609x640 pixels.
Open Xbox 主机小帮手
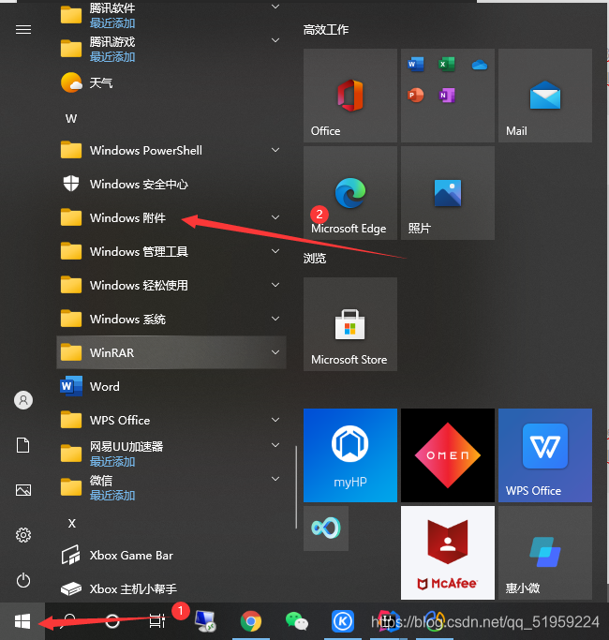click(x=171, y=588)
